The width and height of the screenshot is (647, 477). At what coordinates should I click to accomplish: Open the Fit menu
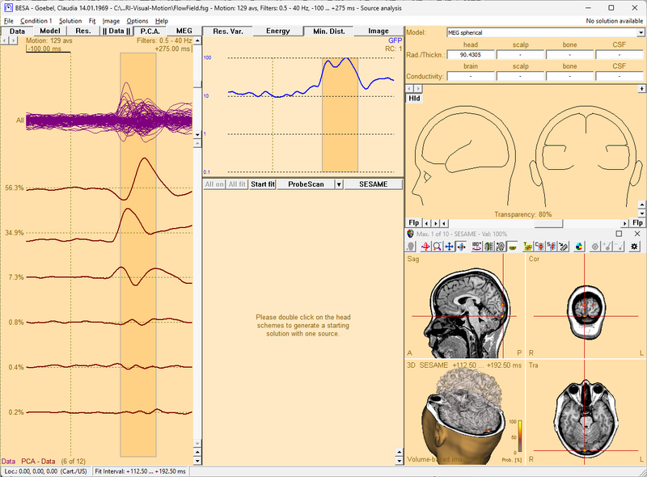pyautogui.click(x=91, y=20)
